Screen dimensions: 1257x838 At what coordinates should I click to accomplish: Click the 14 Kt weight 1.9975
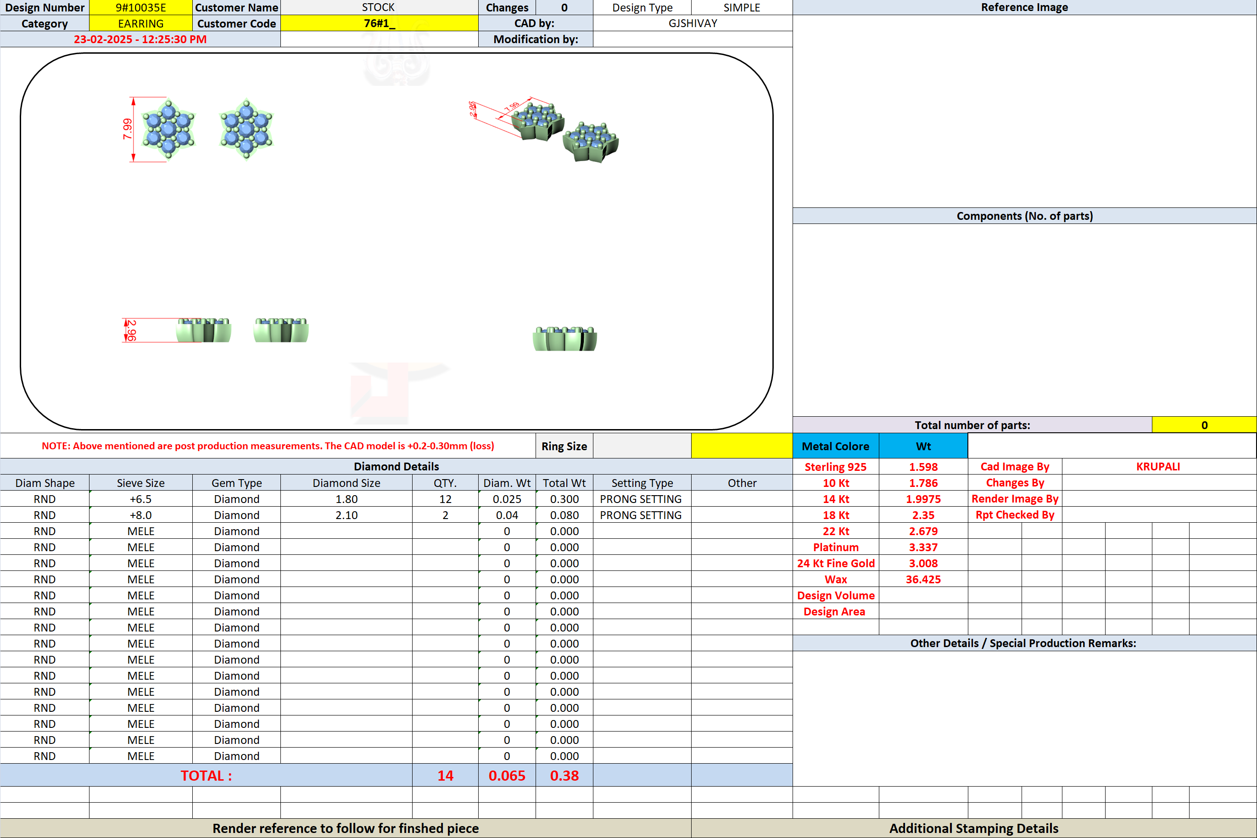923,499
